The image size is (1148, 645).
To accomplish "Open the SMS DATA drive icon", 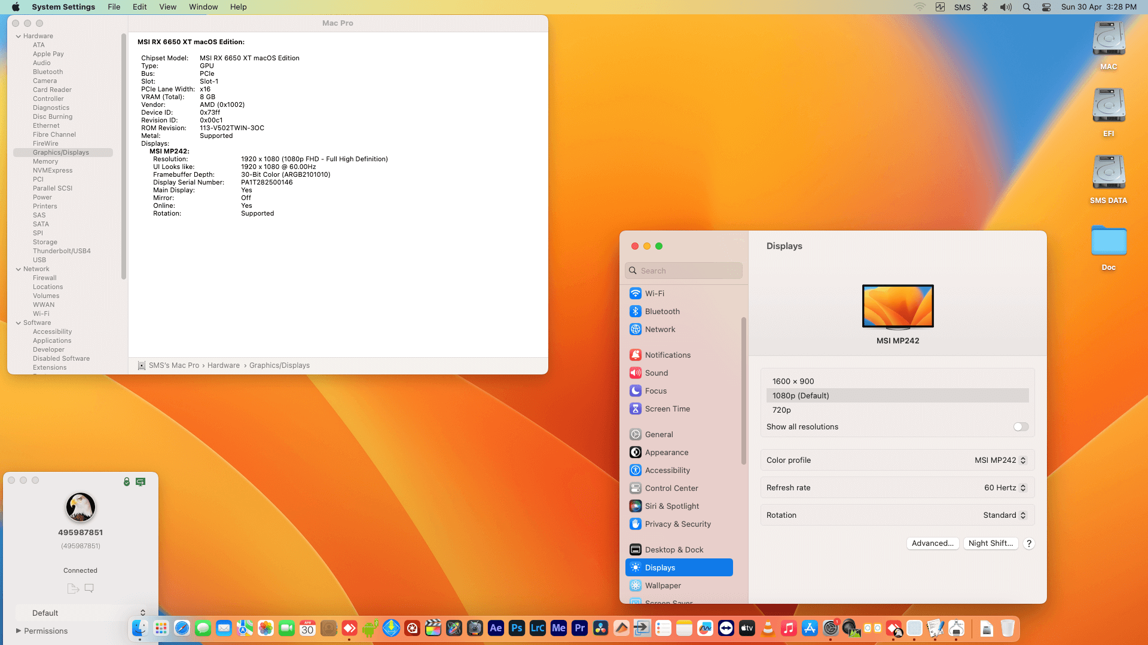I will click(x=1109, y=179).
